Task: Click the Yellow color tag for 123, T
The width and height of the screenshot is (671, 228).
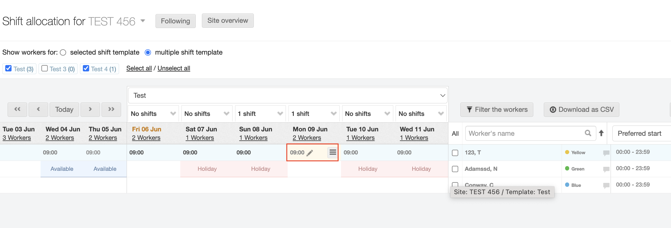Action: 575,152
